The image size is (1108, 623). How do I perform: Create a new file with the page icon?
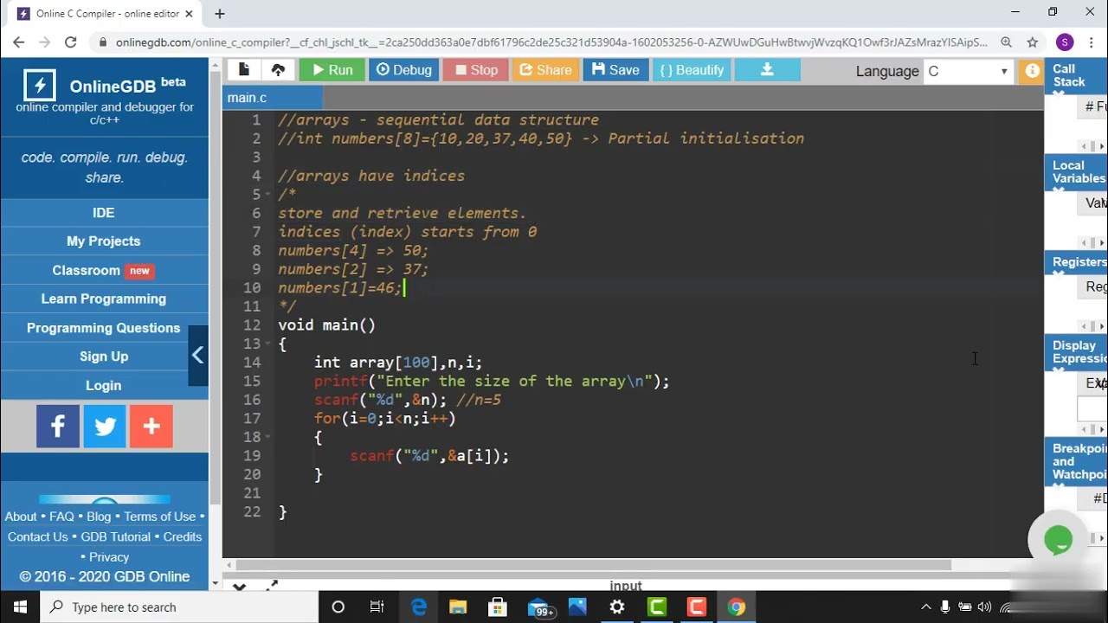(x=244, y=70)
